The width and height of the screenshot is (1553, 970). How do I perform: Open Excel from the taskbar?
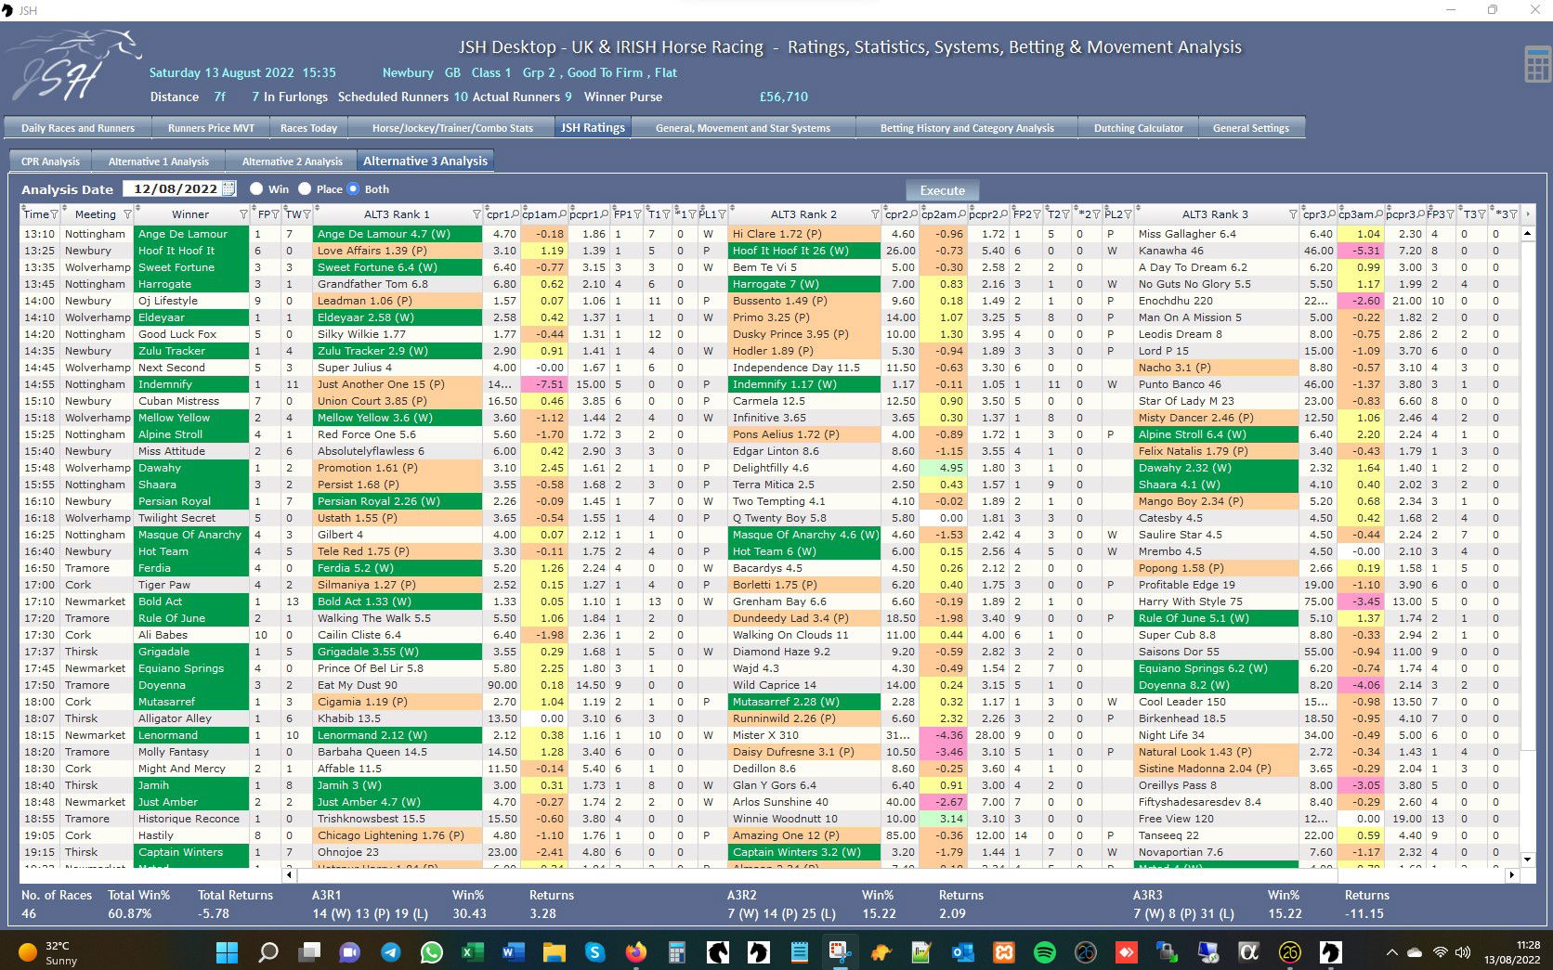click(471, 951)
